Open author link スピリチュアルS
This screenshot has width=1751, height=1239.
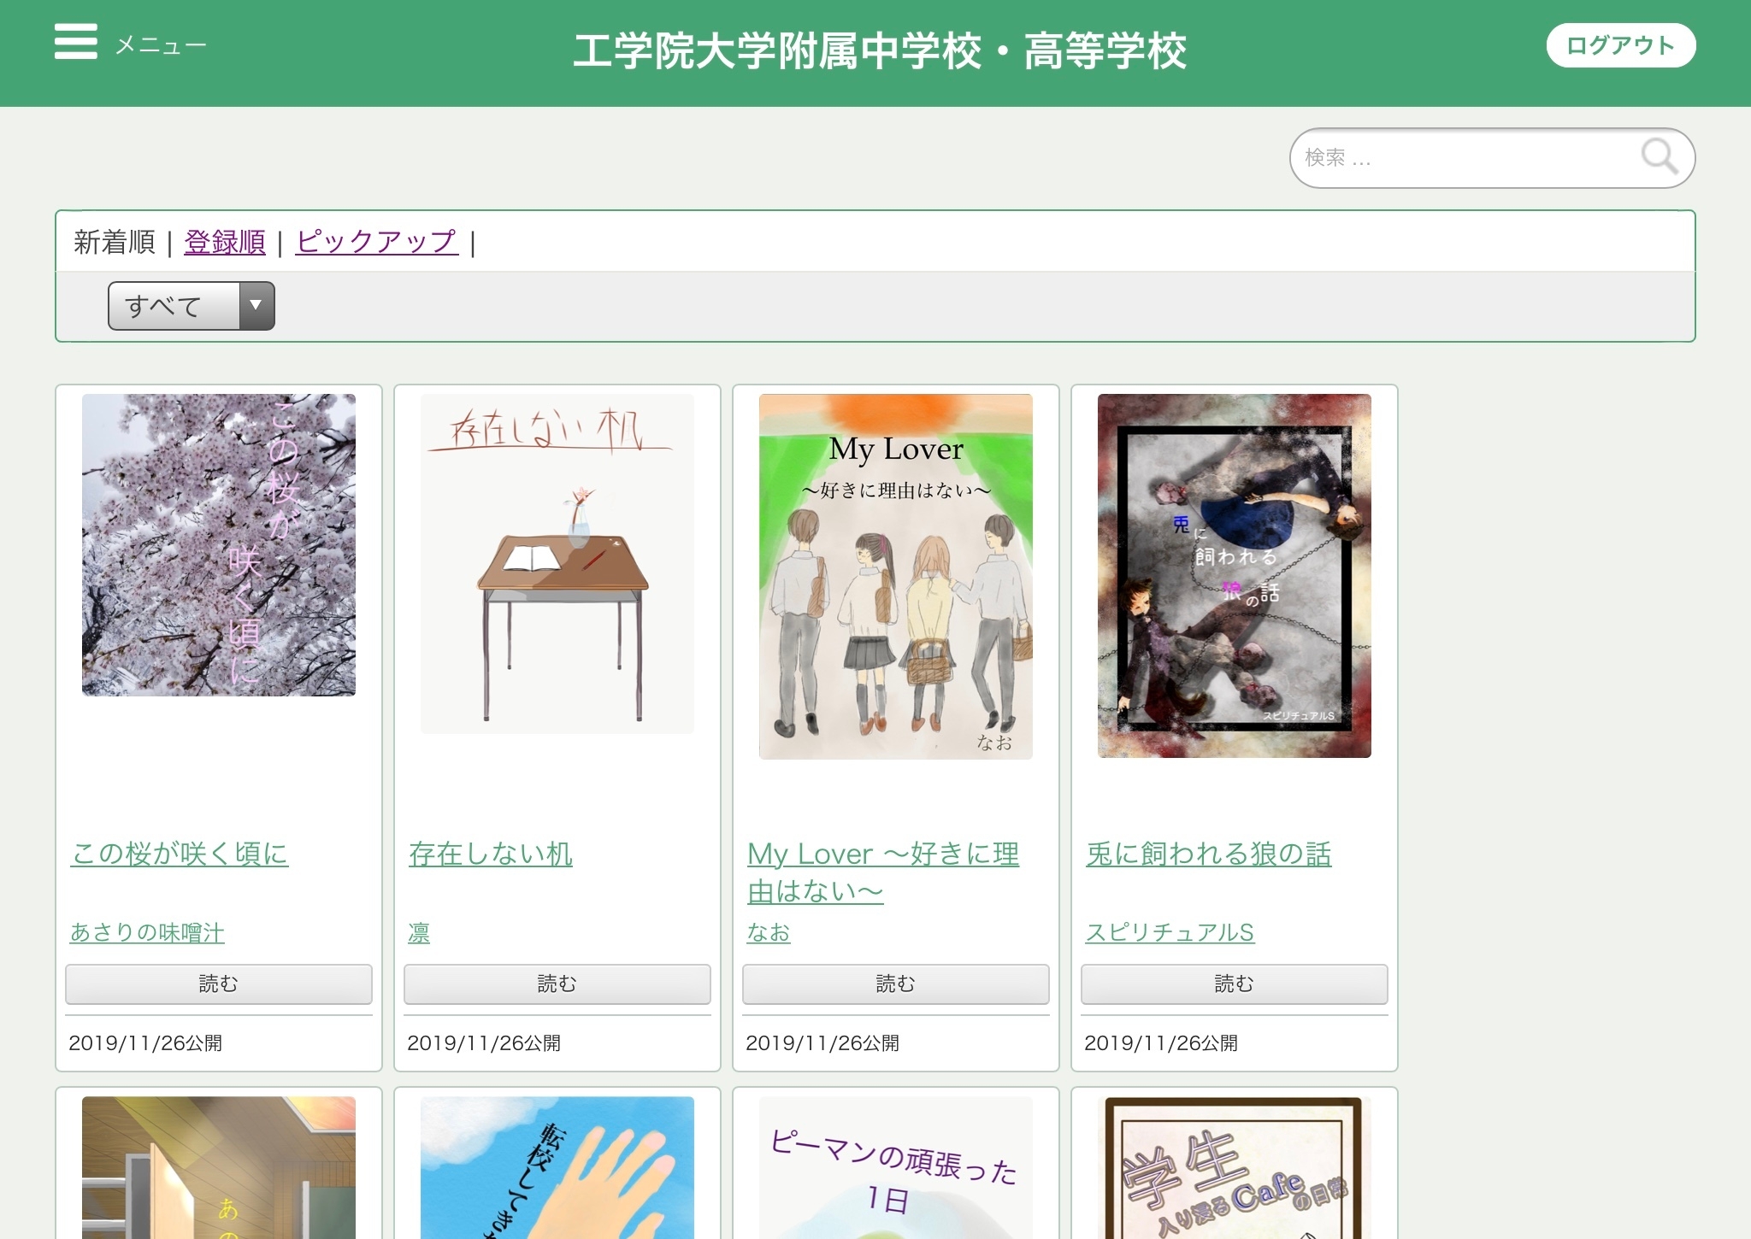pyautogui.click(x=1169, y=932)
